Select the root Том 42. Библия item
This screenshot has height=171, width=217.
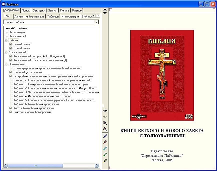click(16, 28)
